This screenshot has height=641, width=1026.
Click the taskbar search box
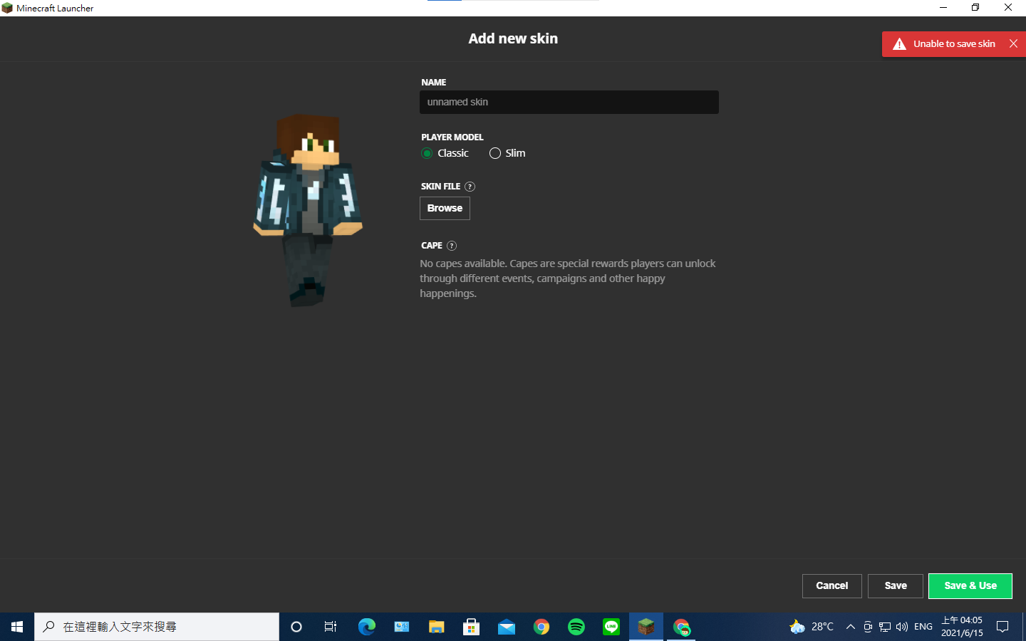(157, 627)
